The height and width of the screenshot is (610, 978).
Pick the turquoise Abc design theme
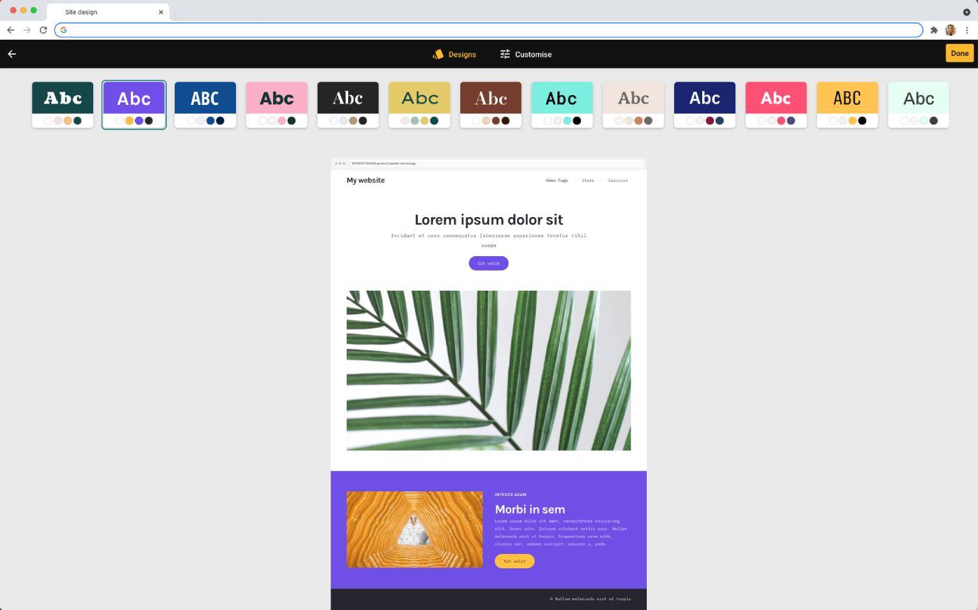pos(561,104)
